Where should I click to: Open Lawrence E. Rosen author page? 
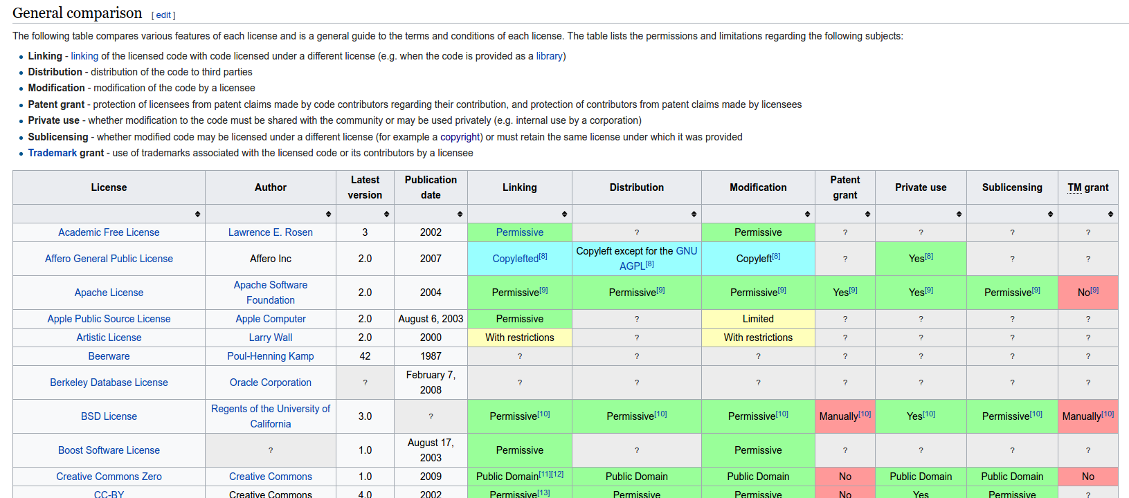(x=271, y=232)
